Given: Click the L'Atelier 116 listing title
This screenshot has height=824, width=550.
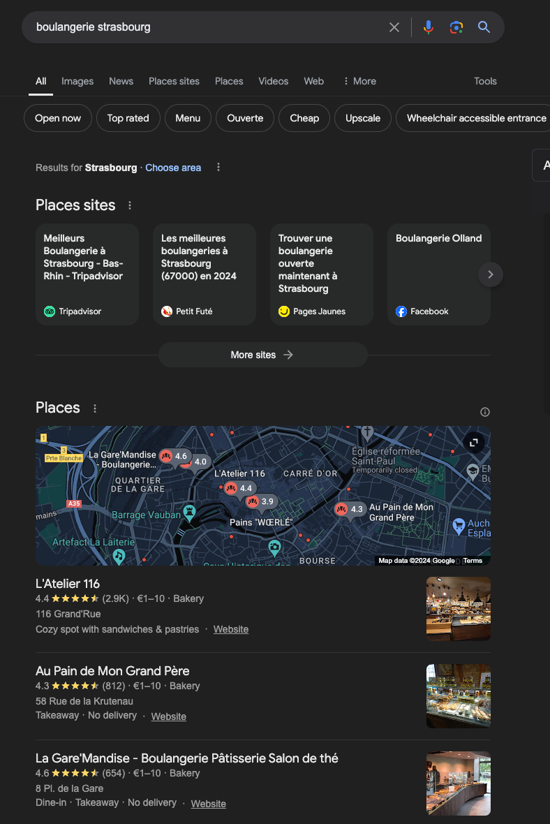Looking at the screenshot, I should (68, 583).
